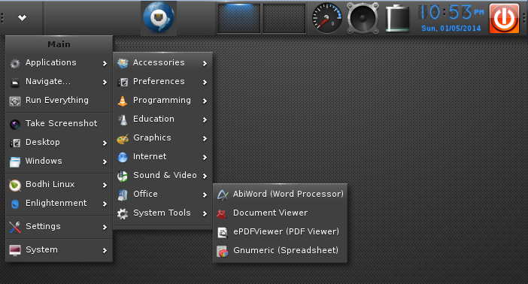Open the Sound & Video menu entry
Image resolution: width=528 pixels, height=284 pixels.
162,176
